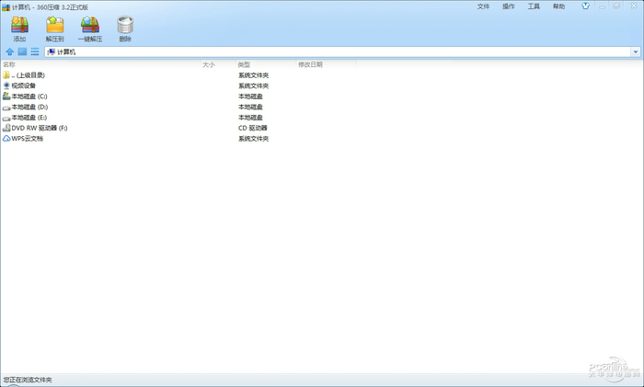Click the 一键解压 (One-click extract) icon
644x387 pixels.
point(90,25)
